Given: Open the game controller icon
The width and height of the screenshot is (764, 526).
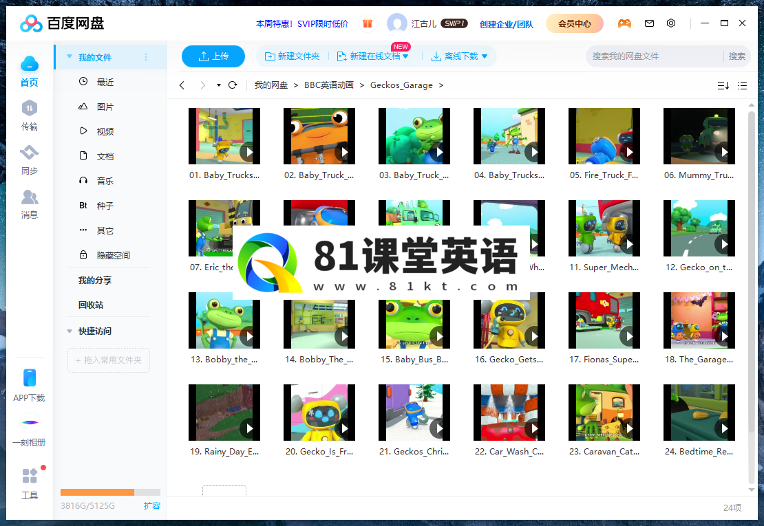Looking at the screenshot, I should 624,23.
